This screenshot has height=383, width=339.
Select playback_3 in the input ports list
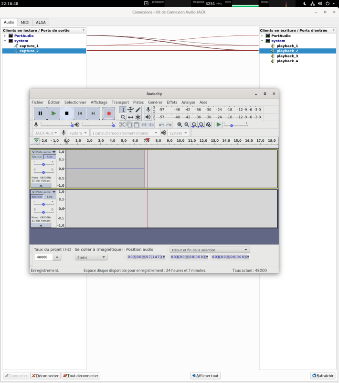point(287,56)
